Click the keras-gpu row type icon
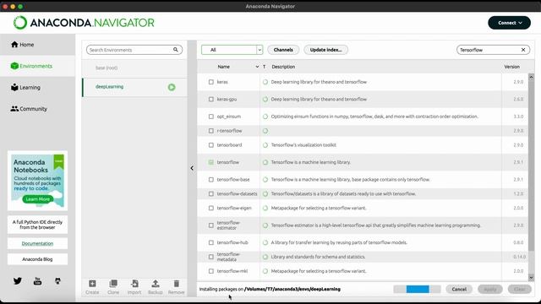The width and height of the screenshot is (541, 304). pyautogui.click(x=265, y=100)
